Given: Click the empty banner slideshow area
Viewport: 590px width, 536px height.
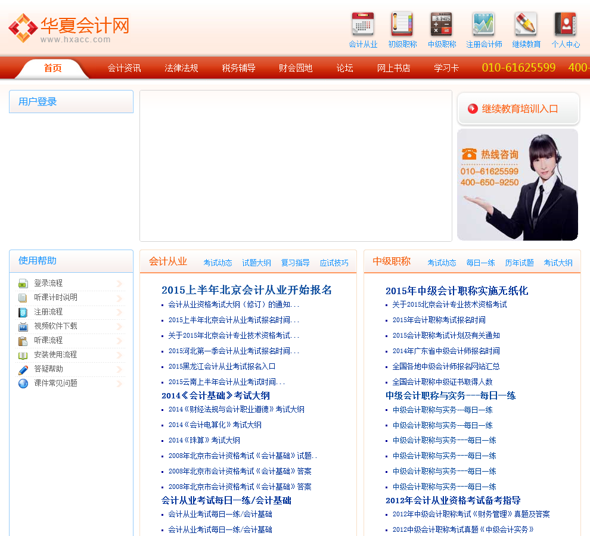Looking at the screenshot, I should click(296, 166).
